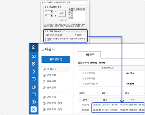Screen dimensions: 145x115
Task: Click the 삭제 button
Action: (62, 20)
